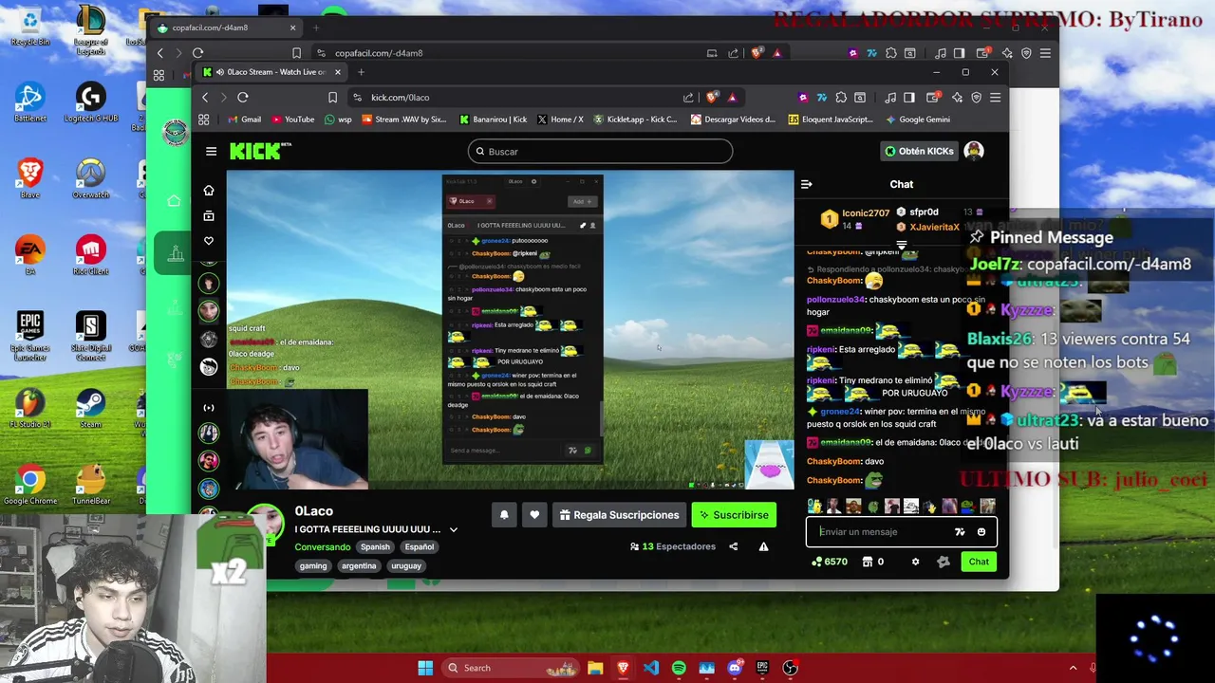
Task: Click Obtén KICKs button
Action: [x=919, y=151]
